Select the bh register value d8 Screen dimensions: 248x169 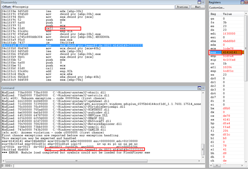[x=225, y=153]
